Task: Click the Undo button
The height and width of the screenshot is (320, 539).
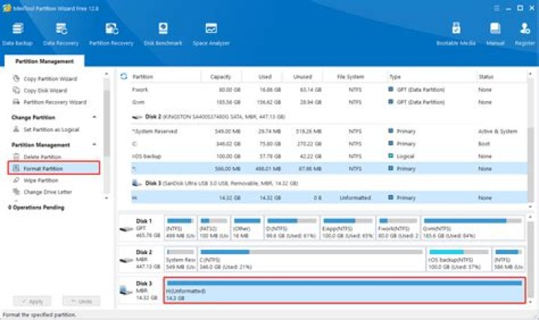Action: click(81, 301)
